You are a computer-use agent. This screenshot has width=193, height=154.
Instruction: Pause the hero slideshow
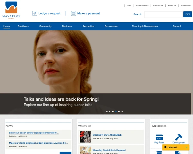(107, 112)
